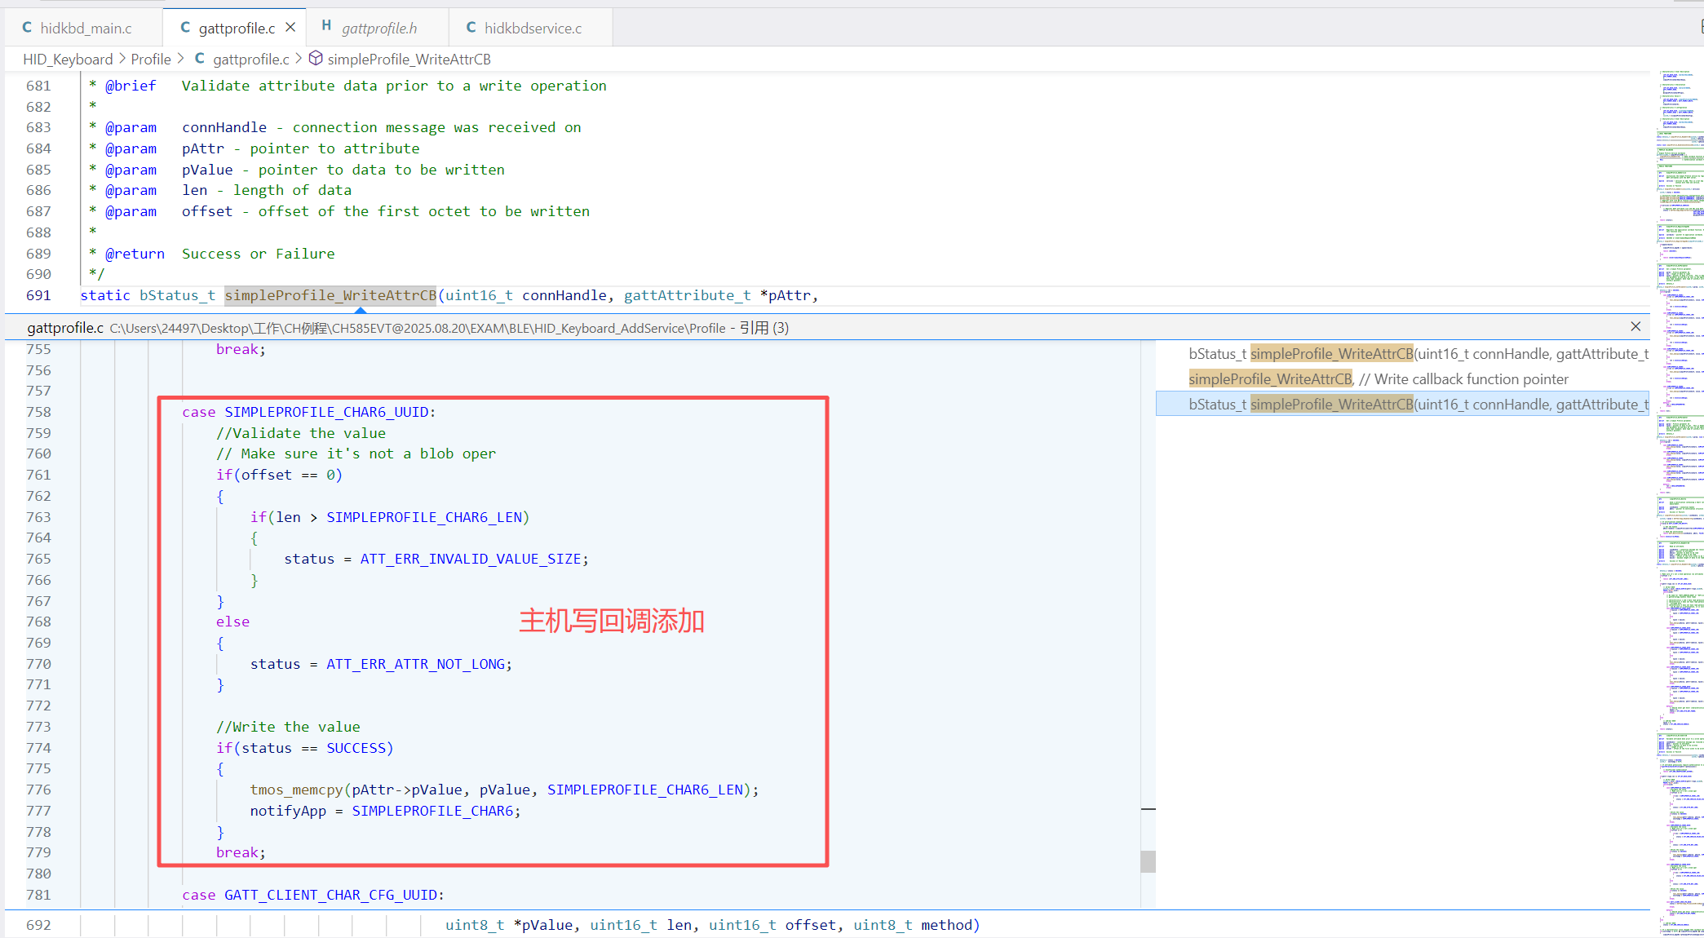Switch to the hidkbd_main.c tab
Image resolution: width=1704 pixels, height=938 pixels.
86,29
